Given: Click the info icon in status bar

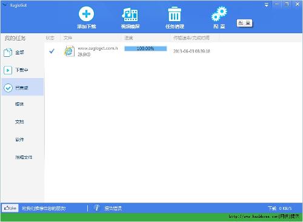Looking at the screenshot, I should pyautogui.click(x=97, y=208).
